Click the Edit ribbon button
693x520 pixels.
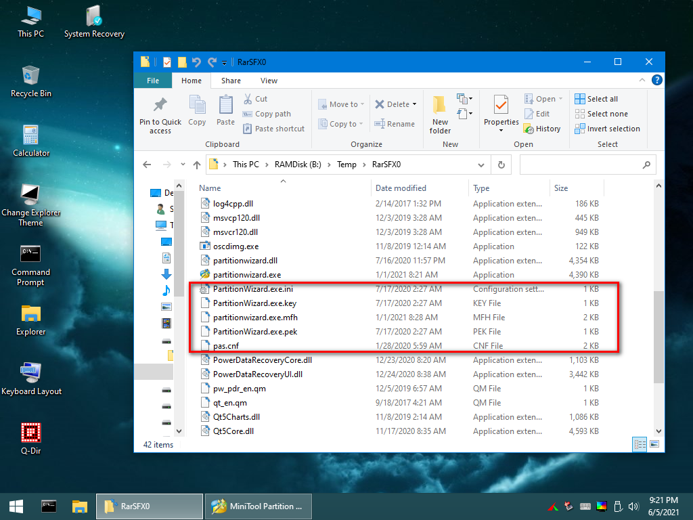click(x=537, y=114)
